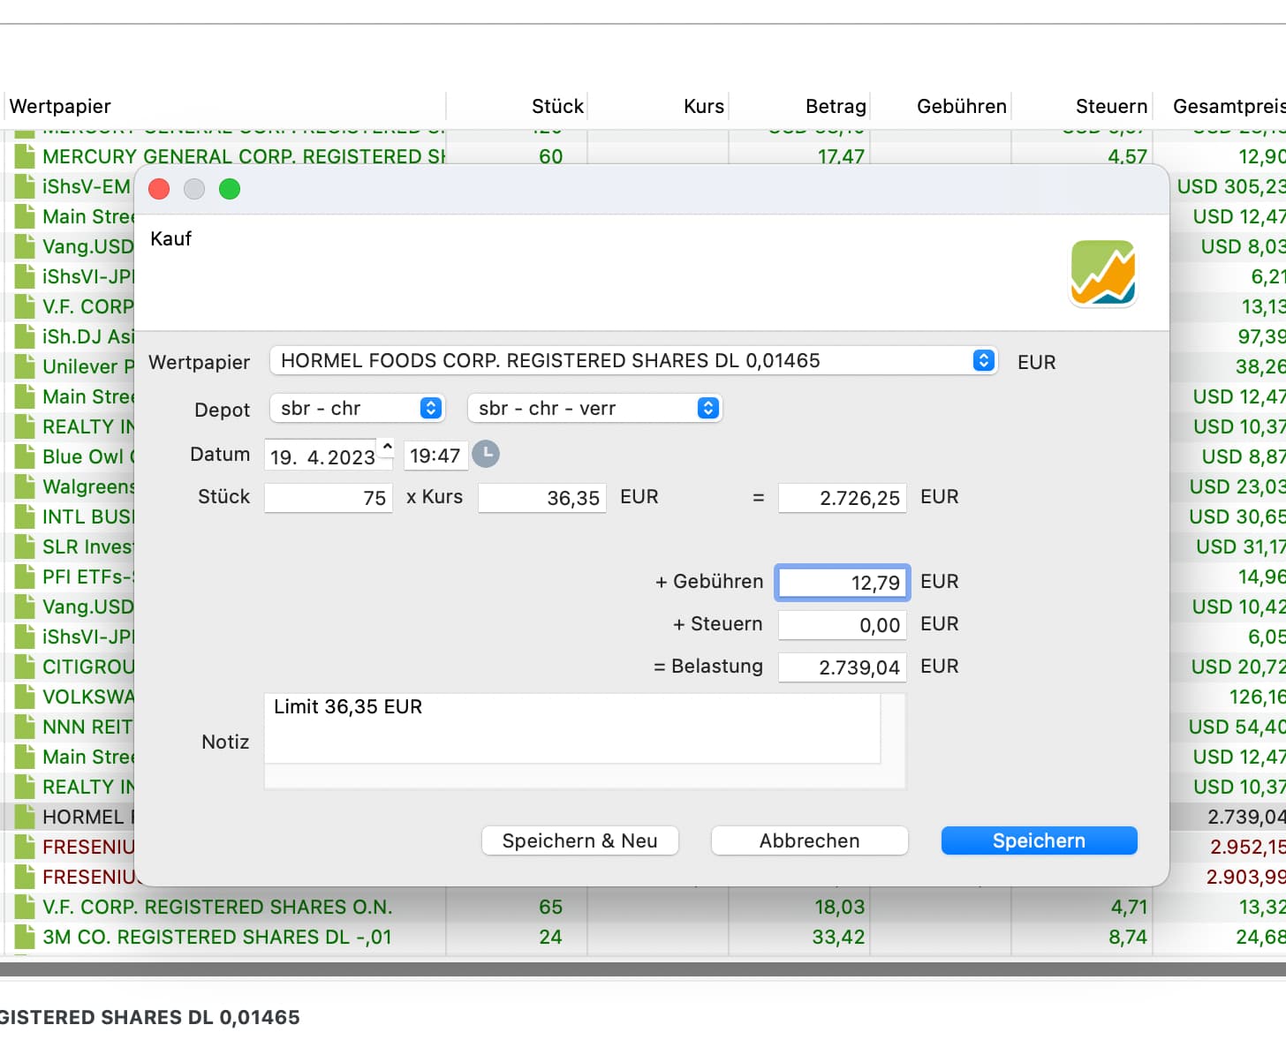The height and width of the screenshot is (1040, 1286).
Task: Click the Steuern value 8,74 in the 3M row
Action: [1128, 937]
